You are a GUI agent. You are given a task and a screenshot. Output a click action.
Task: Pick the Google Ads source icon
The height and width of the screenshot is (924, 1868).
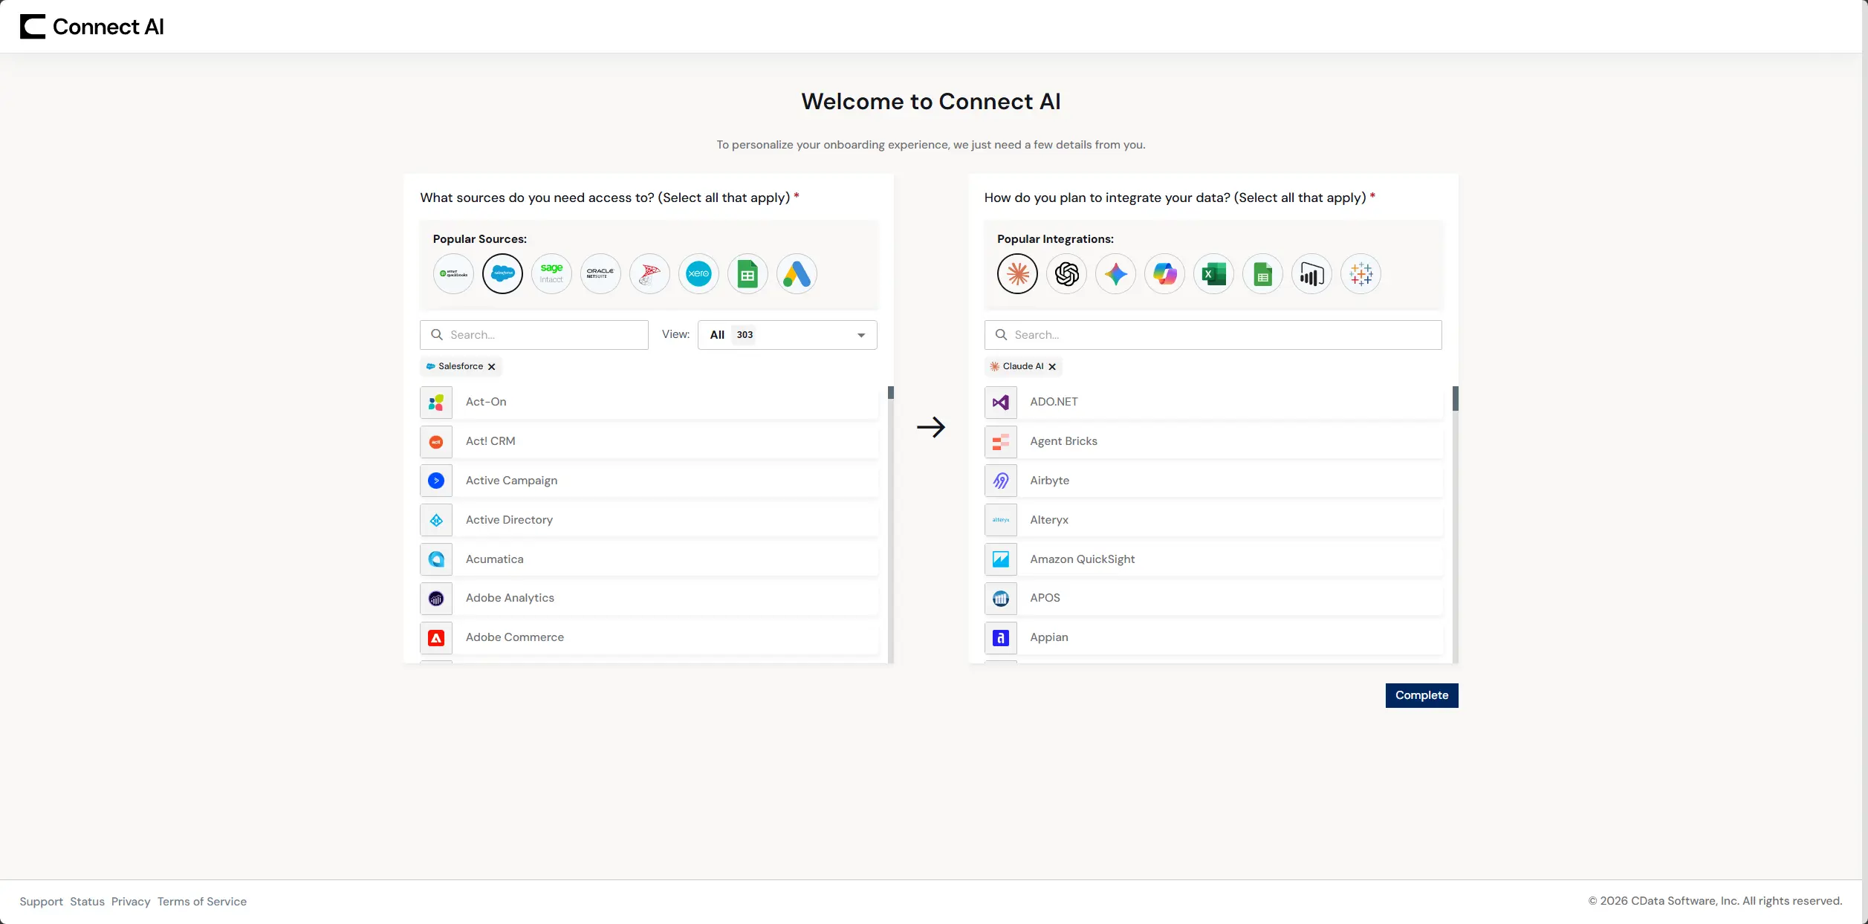797,274
